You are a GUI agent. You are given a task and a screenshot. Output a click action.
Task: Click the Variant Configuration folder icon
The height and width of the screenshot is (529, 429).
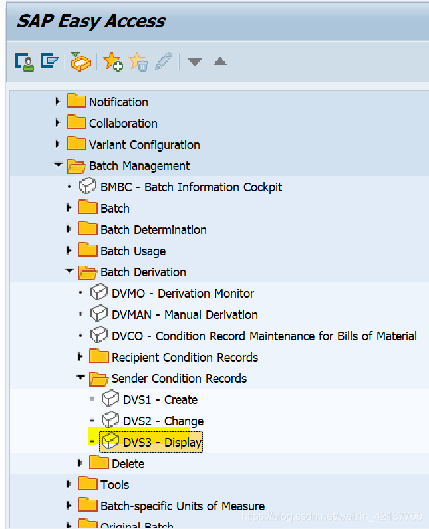click(x=76, y=144)
